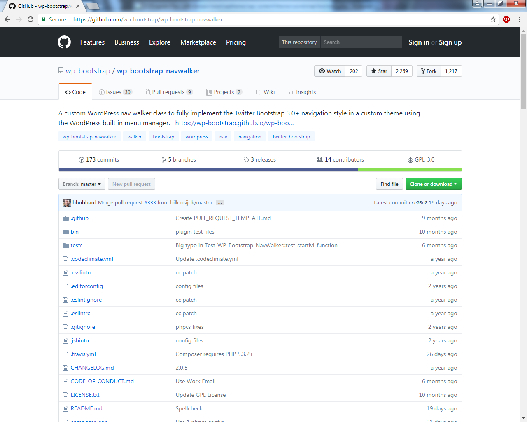Open Explore in the top navigation
This screenshot has width=527, height=422.
pos(160,42)
